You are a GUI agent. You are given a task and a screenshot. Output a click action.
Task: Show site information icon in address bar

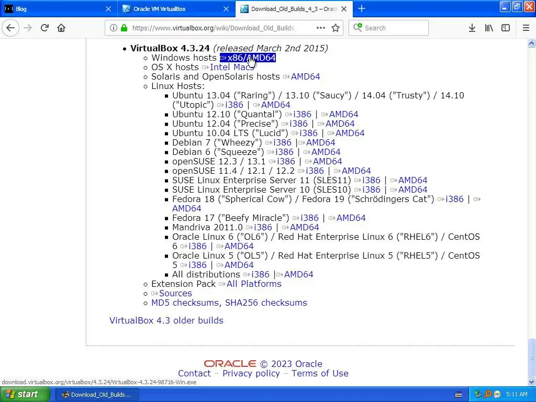[x=113, y=28]
